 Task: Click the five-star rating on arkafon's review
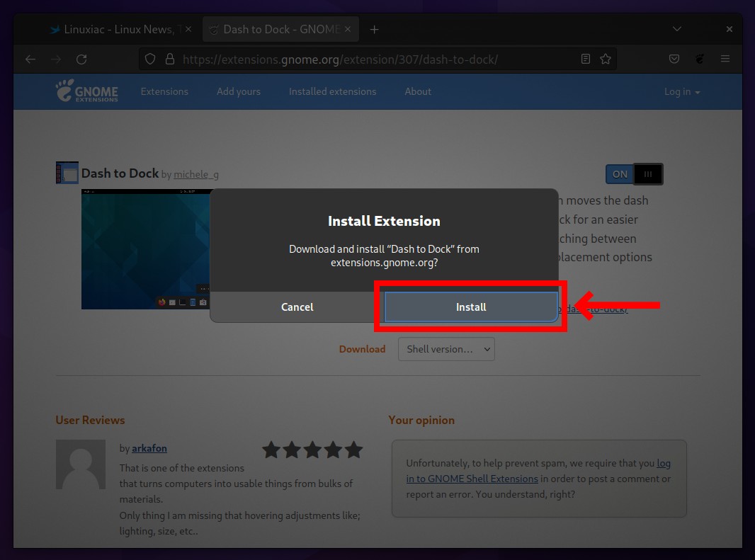[312, 450]
